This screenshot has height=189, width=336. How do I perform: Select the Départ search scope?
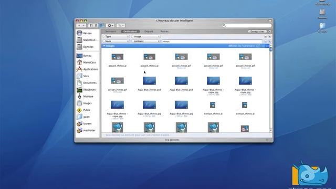coord(149,31)
